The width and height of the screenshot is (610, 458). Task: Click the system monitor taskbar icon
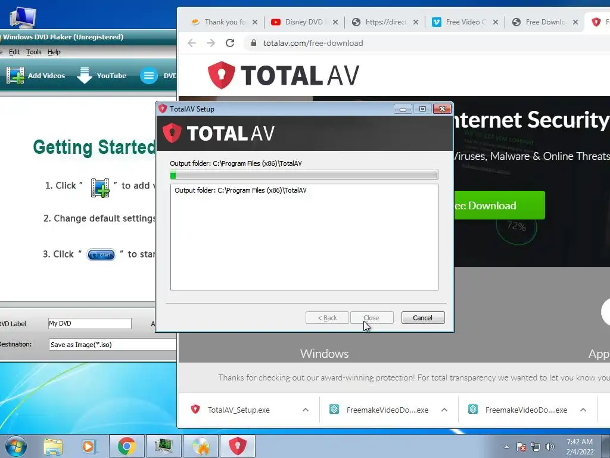(x=163, y=446)
